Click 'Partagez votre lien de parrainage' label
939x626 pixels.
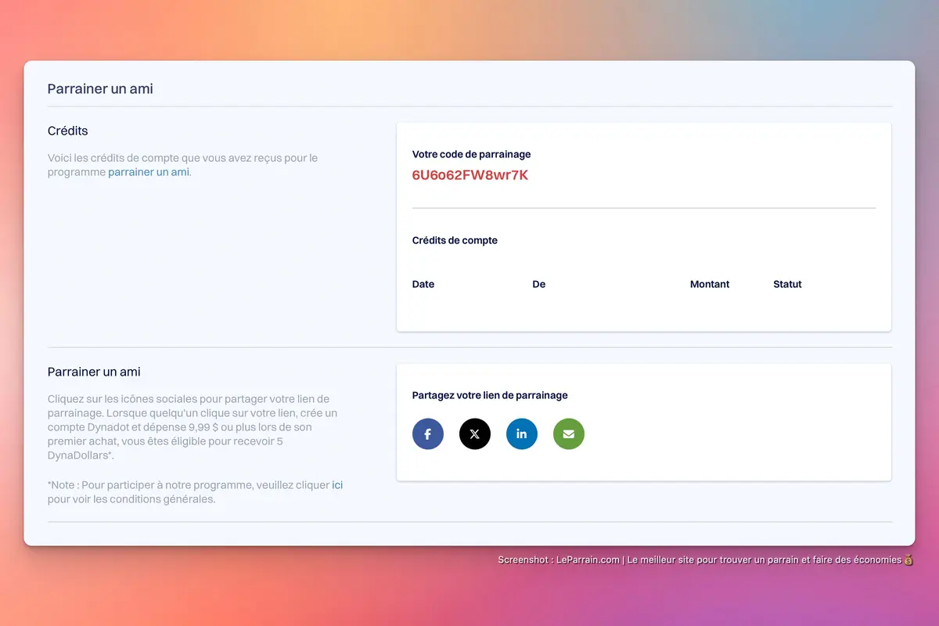click(x=490, y=395)
